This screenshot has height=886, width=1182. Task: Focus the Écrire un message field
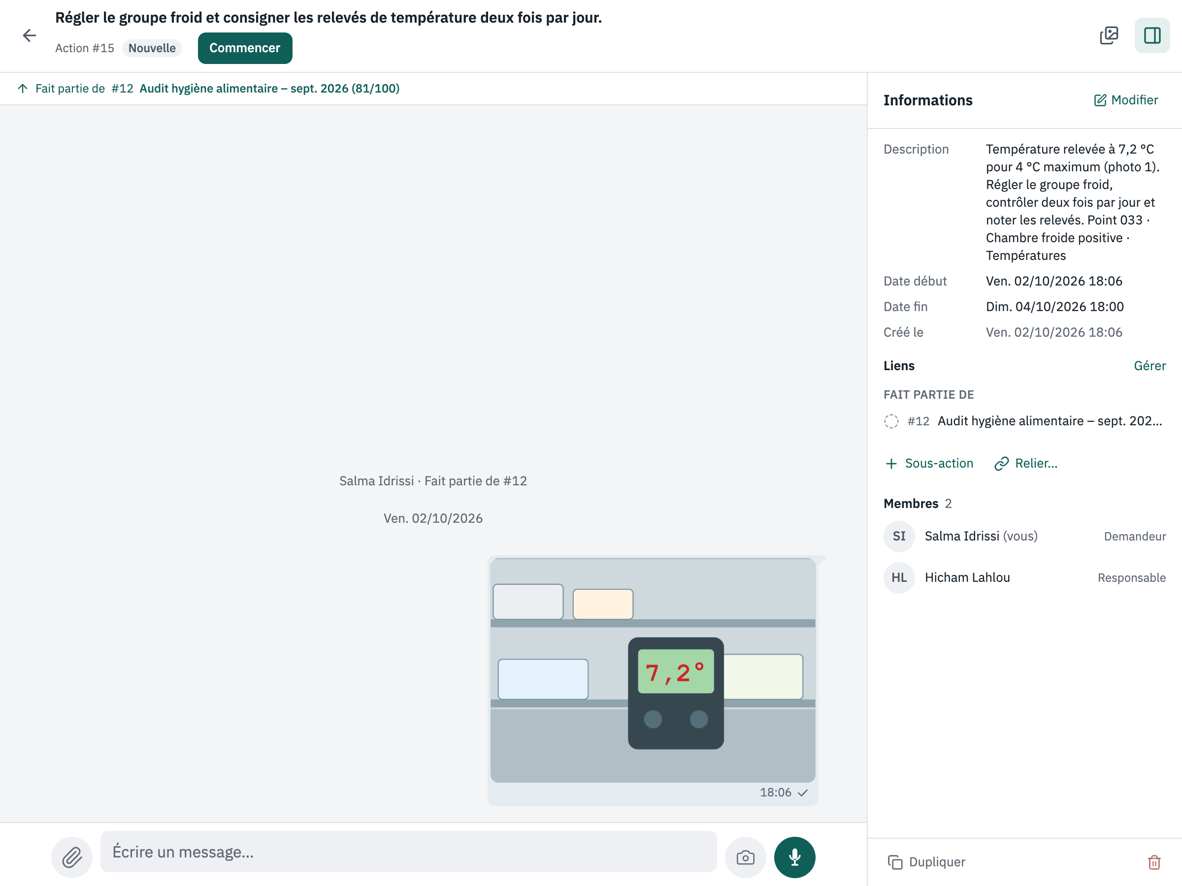[408, 851]
